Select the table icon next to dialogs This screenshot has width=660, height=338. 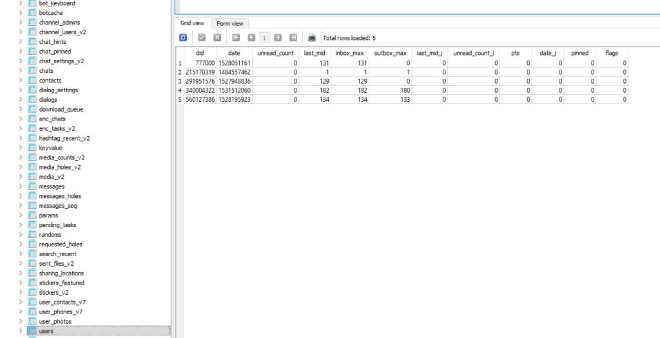[32, 99]
